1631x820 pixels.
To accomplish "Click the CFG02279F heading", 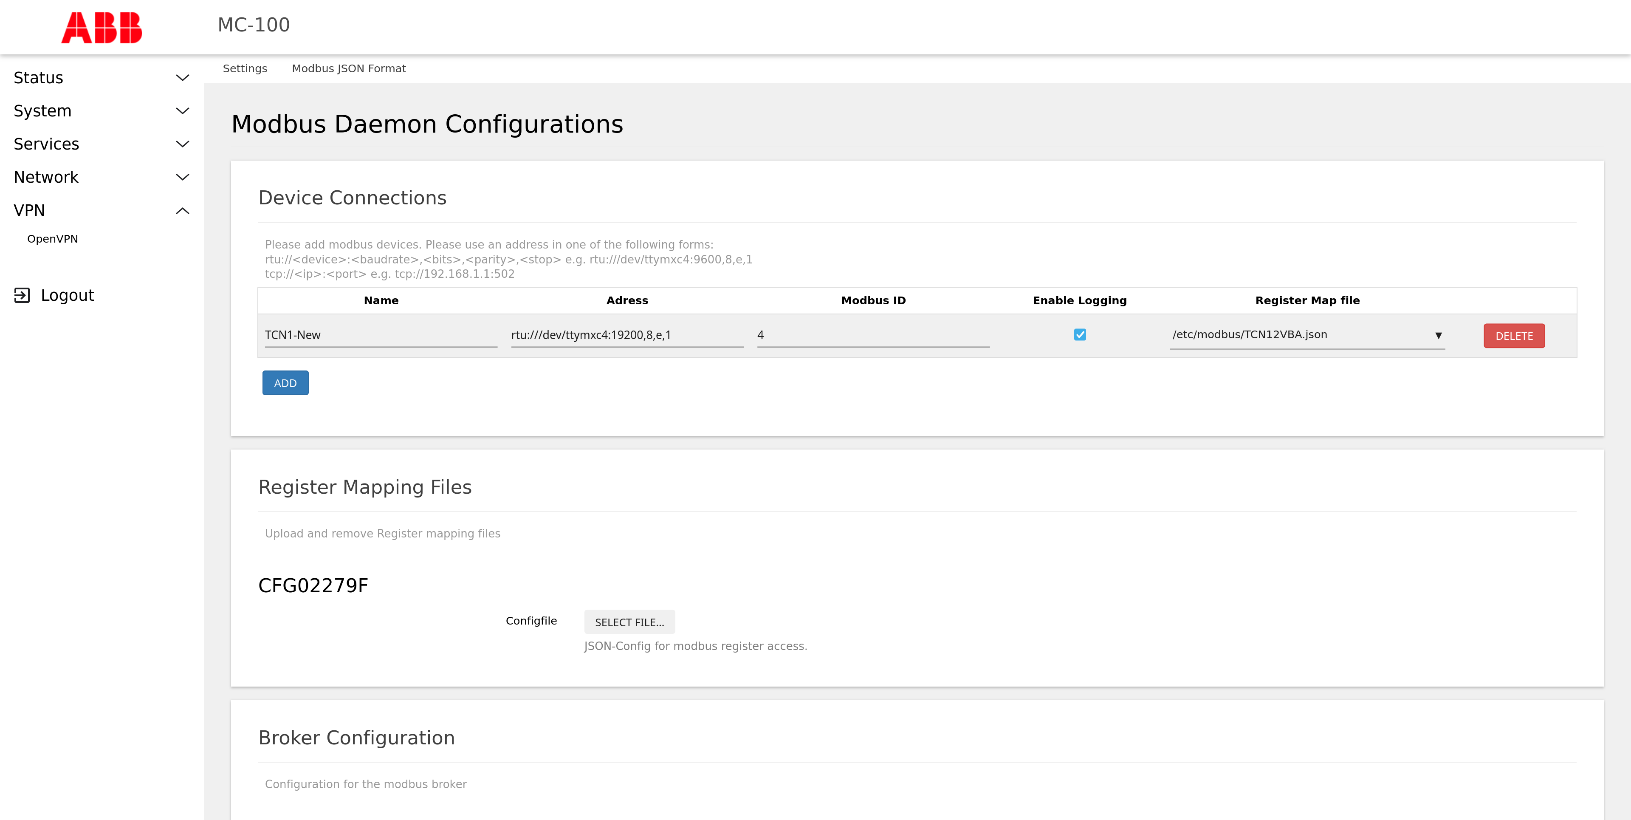I will click(x=313, y=585).
